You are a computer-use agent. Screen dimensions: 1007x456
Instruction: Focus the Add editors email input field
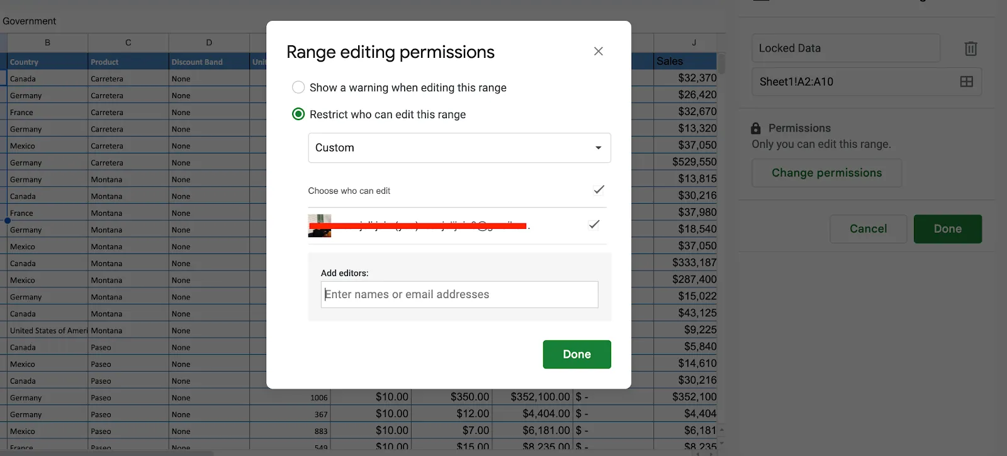click(459, 294)
